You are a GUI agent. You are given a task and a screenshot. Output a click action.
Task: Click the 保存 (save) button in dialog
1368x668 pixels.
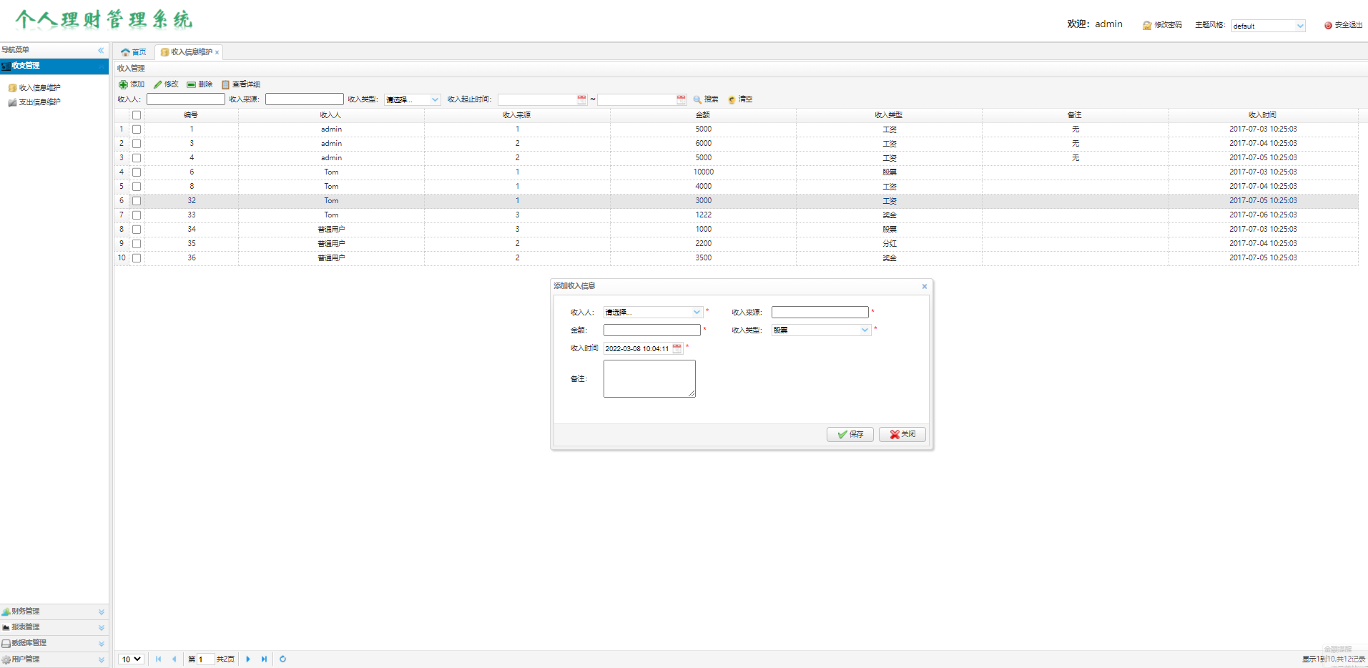[850, 434]
